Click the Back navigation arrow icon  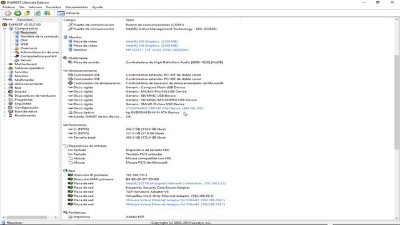[x=8, y=13]
